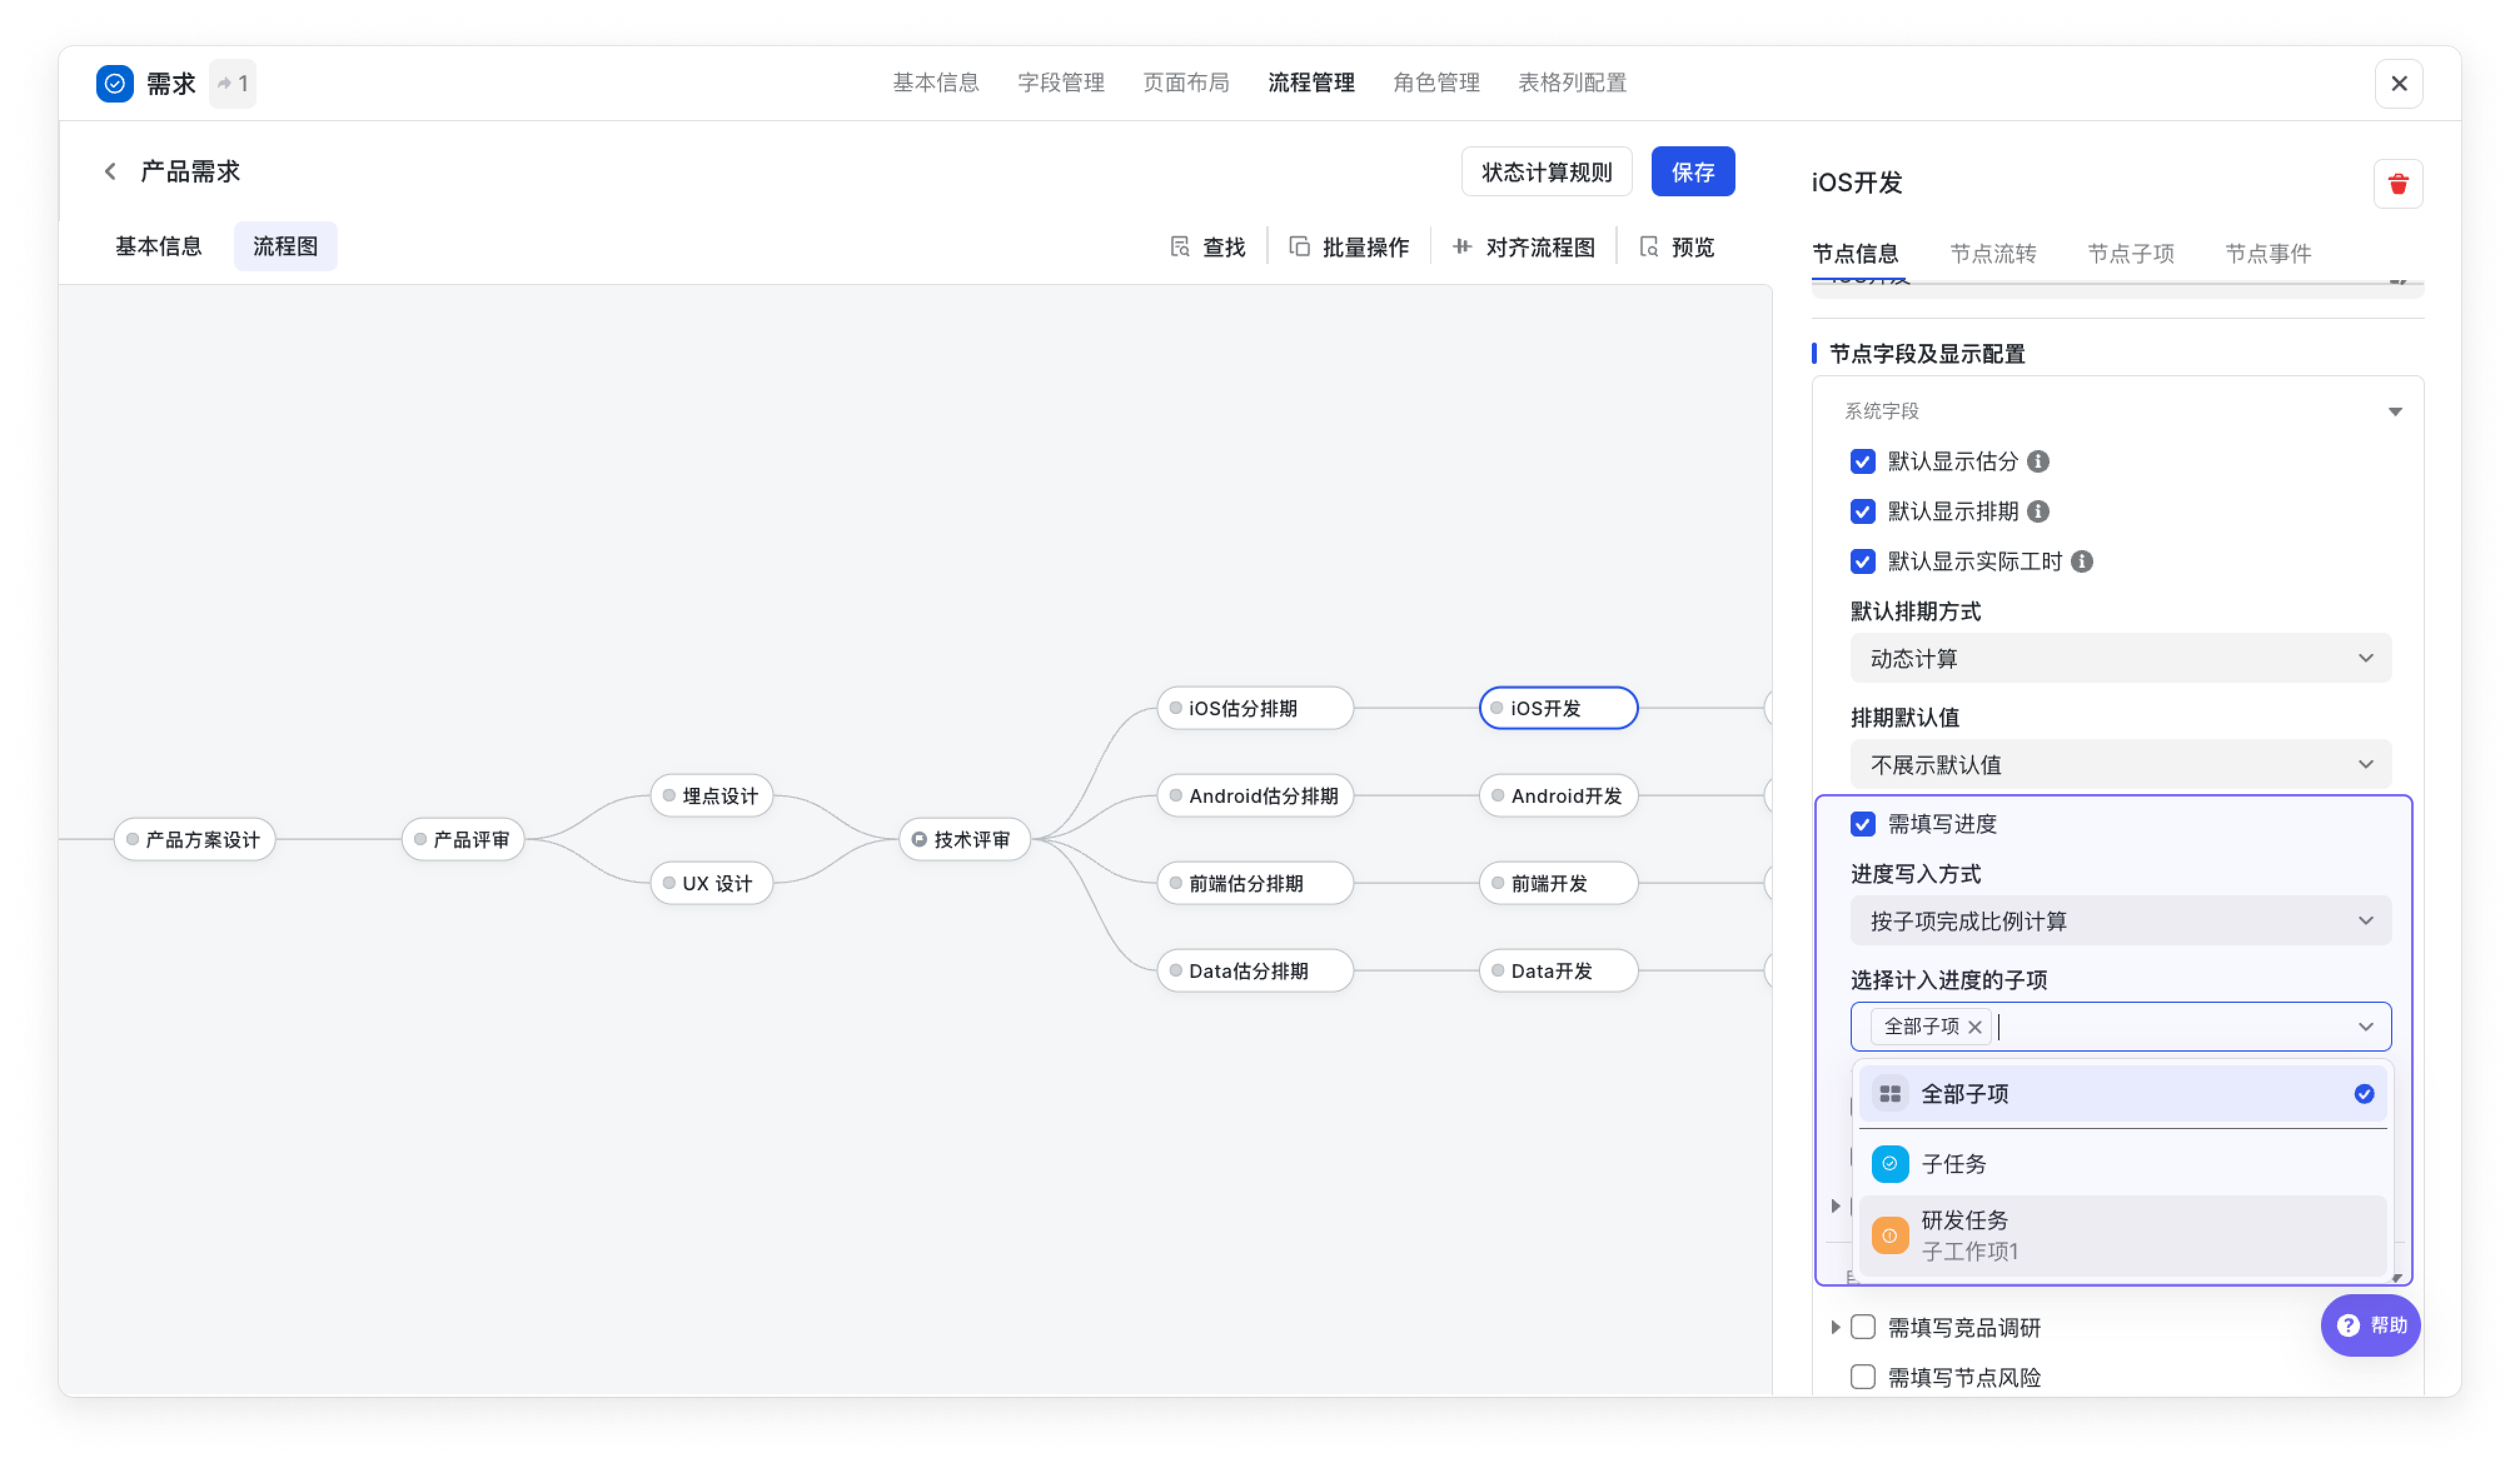Viewport: 2520px width, 1468px height.
Task: Open the 进度写入方式 dropdown
Action: pyautogui.click(x=2120, y=920)
